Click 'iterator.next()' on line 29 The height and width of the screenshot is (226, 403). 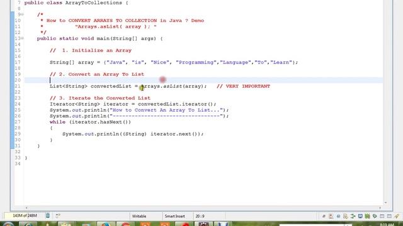point(174,134)
